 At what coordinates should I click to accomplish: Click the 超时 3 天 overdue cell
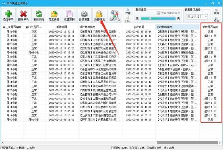211,99
